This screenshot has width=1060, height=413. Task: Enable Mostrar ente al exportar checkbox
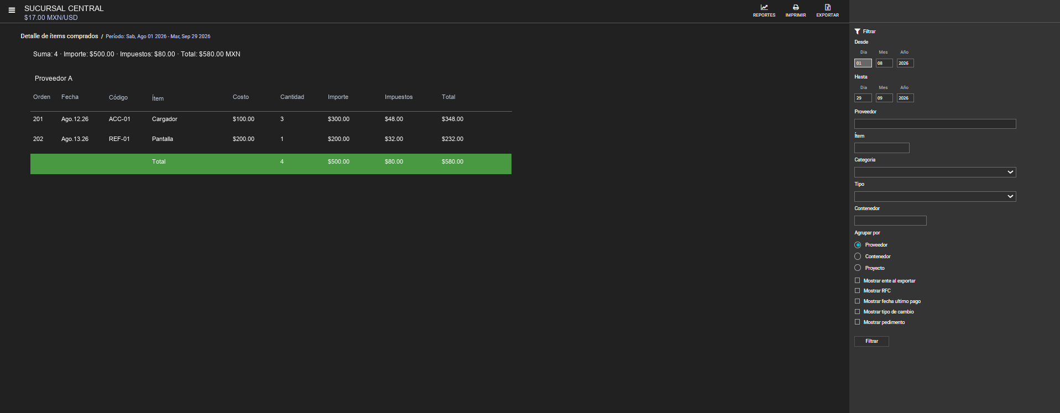(858, 281)
